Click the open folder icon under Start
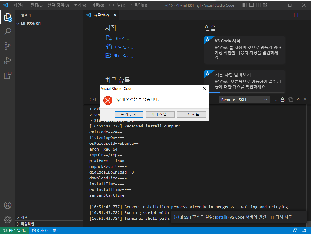Screen dimensions: 311x234 [x=109, y=56]
